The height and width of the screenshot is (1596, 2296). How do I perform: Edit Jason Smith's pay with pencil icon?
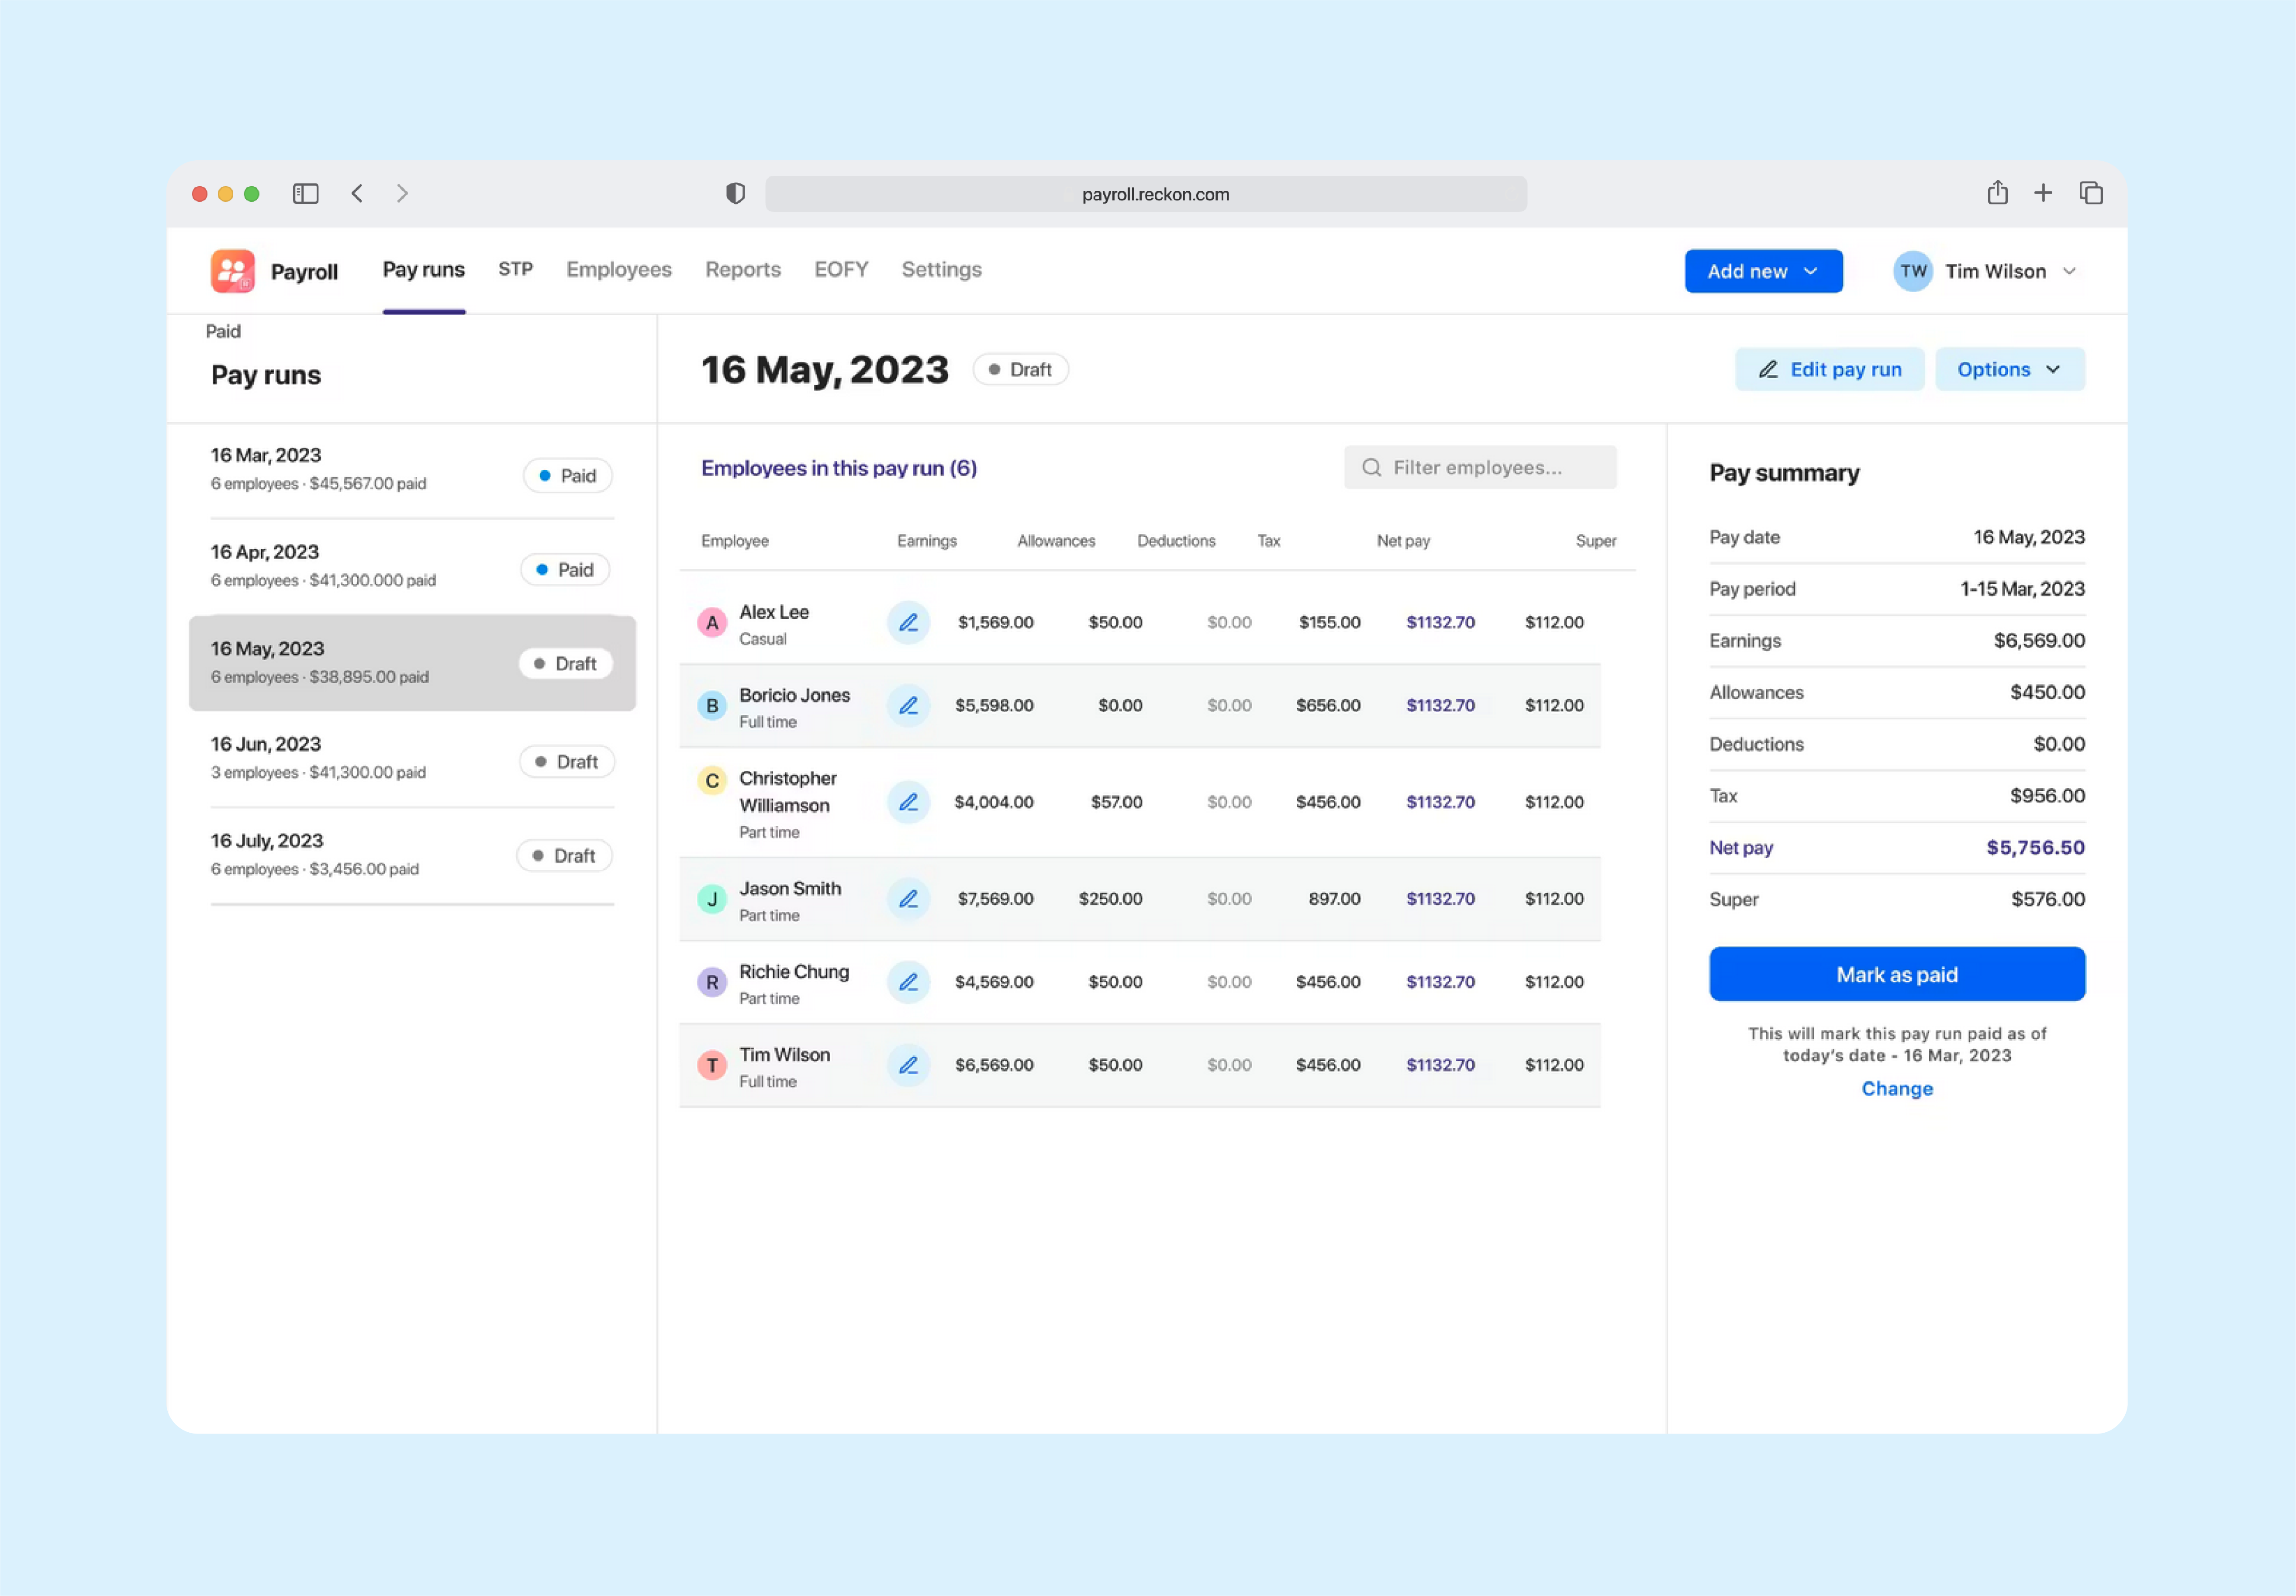(x=908, y=898)
